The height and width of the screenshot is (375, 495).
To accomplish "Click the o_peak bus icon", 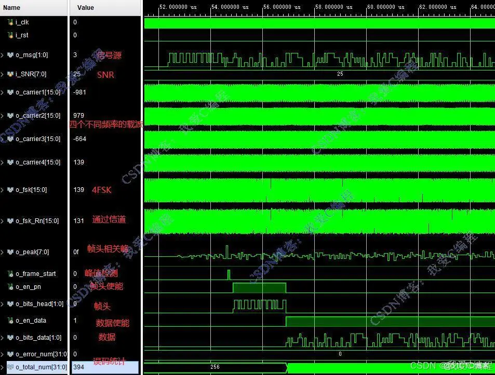I will 10,252.
